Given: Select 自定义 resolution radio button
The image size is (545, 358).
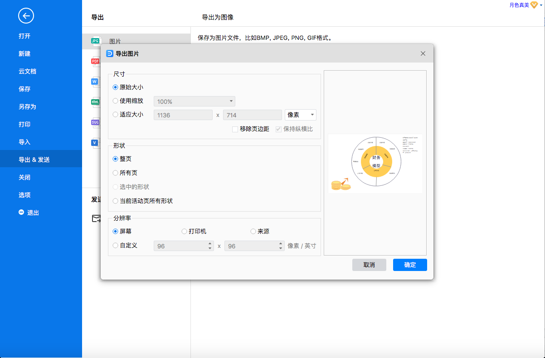Looking at the screenshot, I should point(116,245).
